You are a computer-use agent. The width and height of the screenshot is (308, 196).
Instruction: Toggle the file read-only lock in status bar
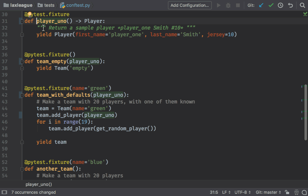(x=288, y=192)
